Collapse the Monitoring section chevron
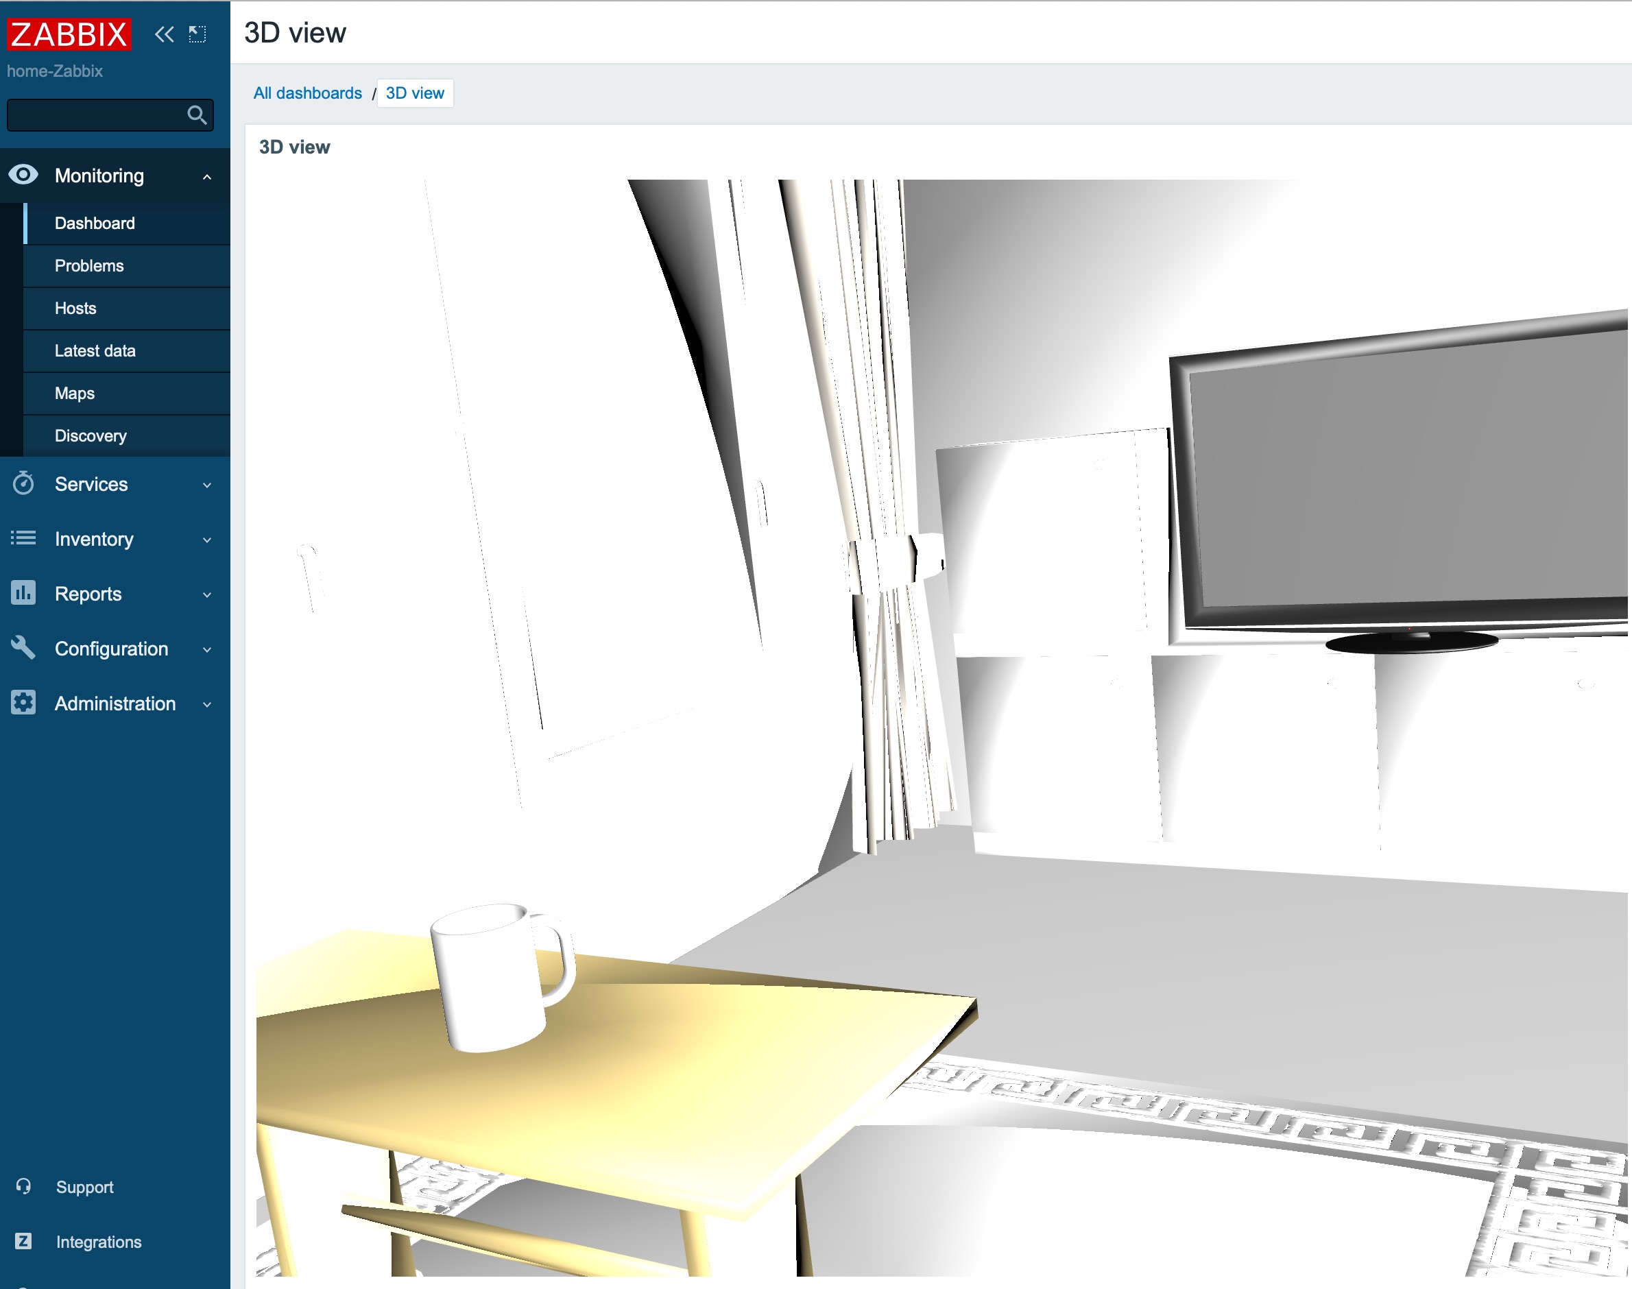This screenshot has height=1289, width=1632. 207,175
